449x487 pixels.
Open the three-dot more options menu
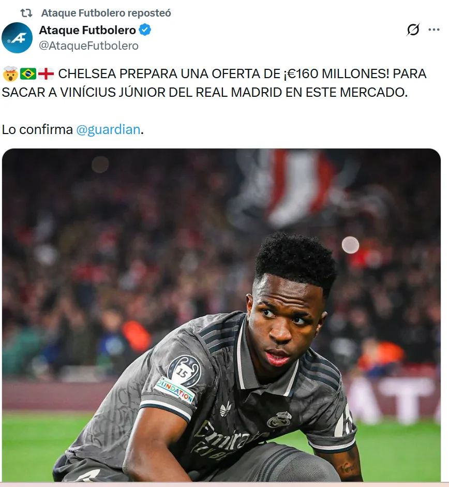point(434,30)
